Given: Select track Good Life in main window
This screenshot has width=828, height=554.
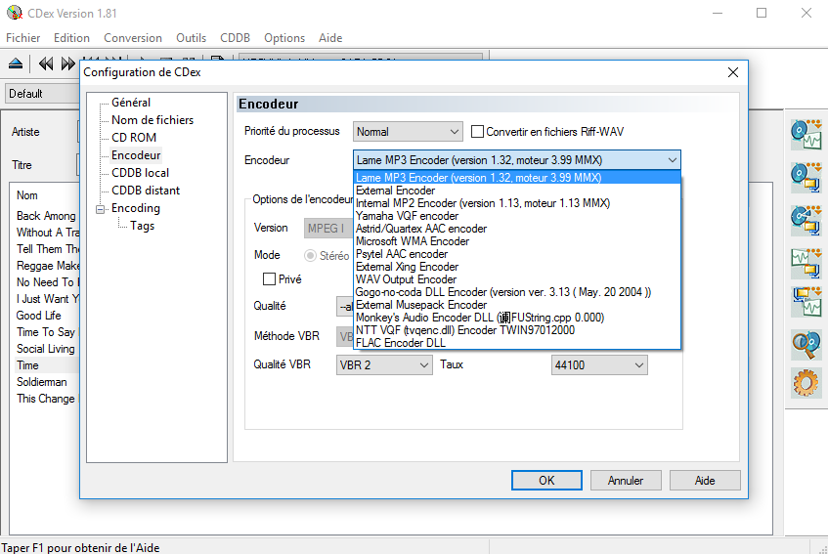Looking at the screenshot, I should click(38, 316).
